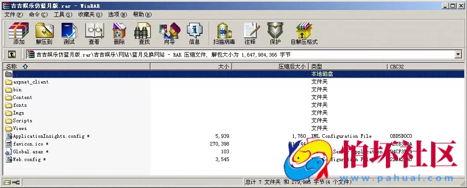Click the size value 270,398
Viewport: 467px width, 188px height.
[x=219, y=144]
